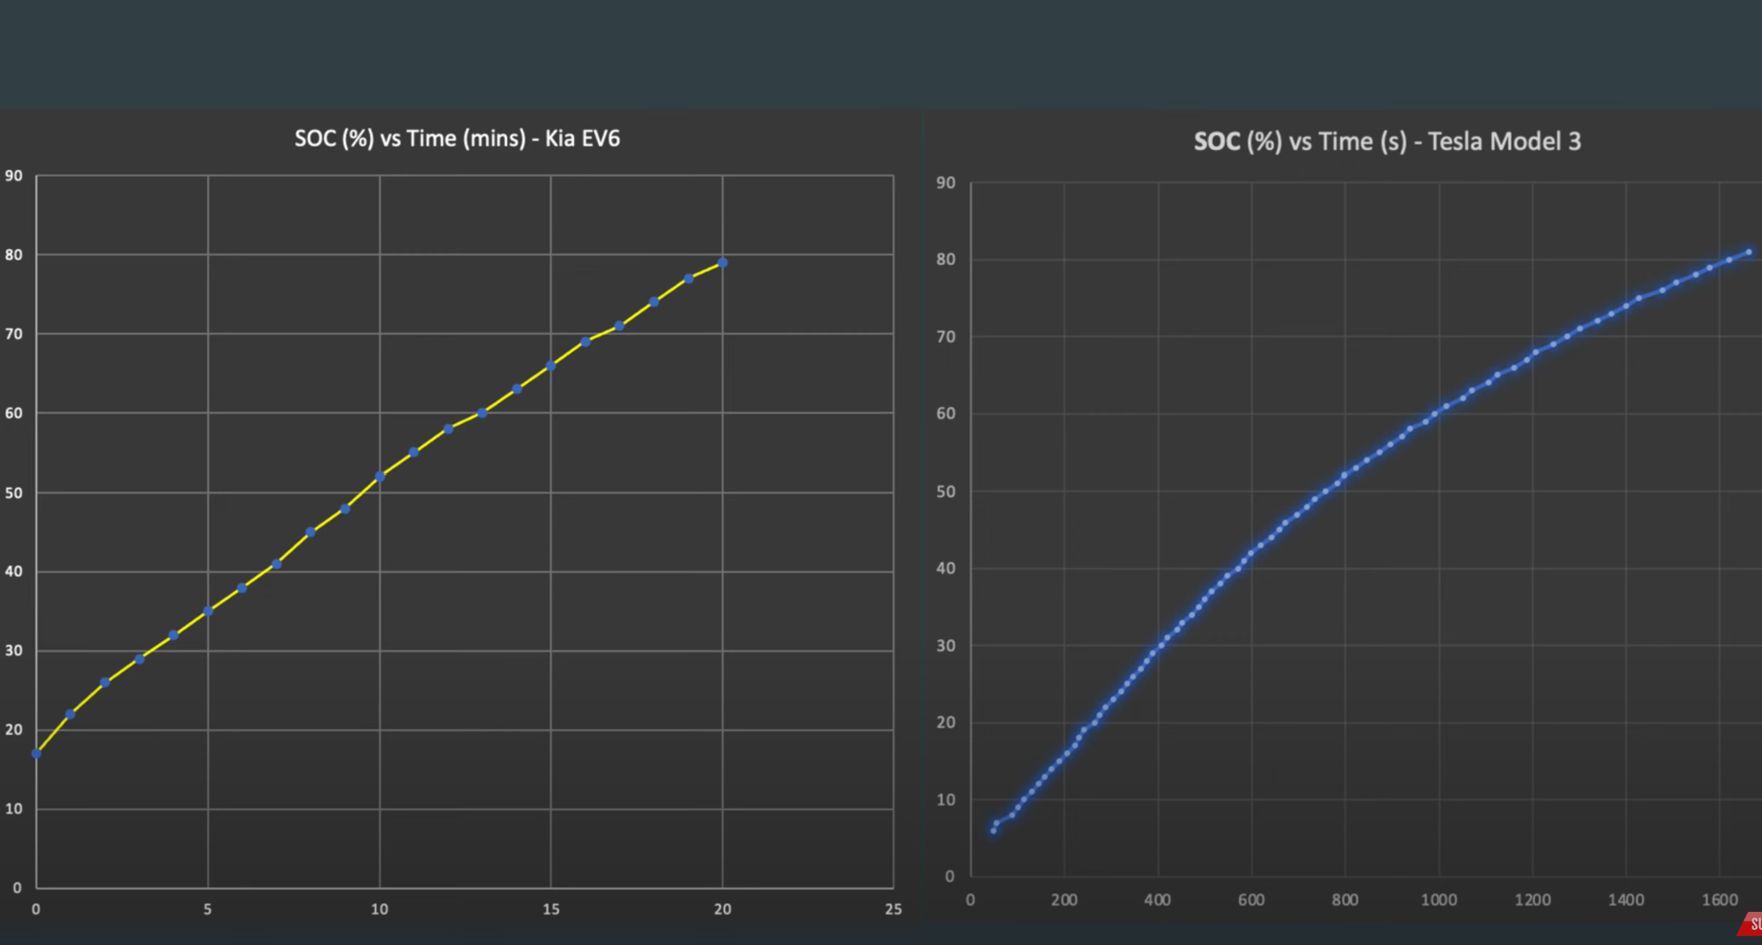Click Tesla y-axis label 50
The height and width of the screenshot is (945, 1762).
point(946,491)
